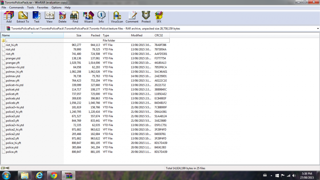Viewport: 320px width, 180px height.
Task: Launch the Wizard tool
Action: pos(88,17)
